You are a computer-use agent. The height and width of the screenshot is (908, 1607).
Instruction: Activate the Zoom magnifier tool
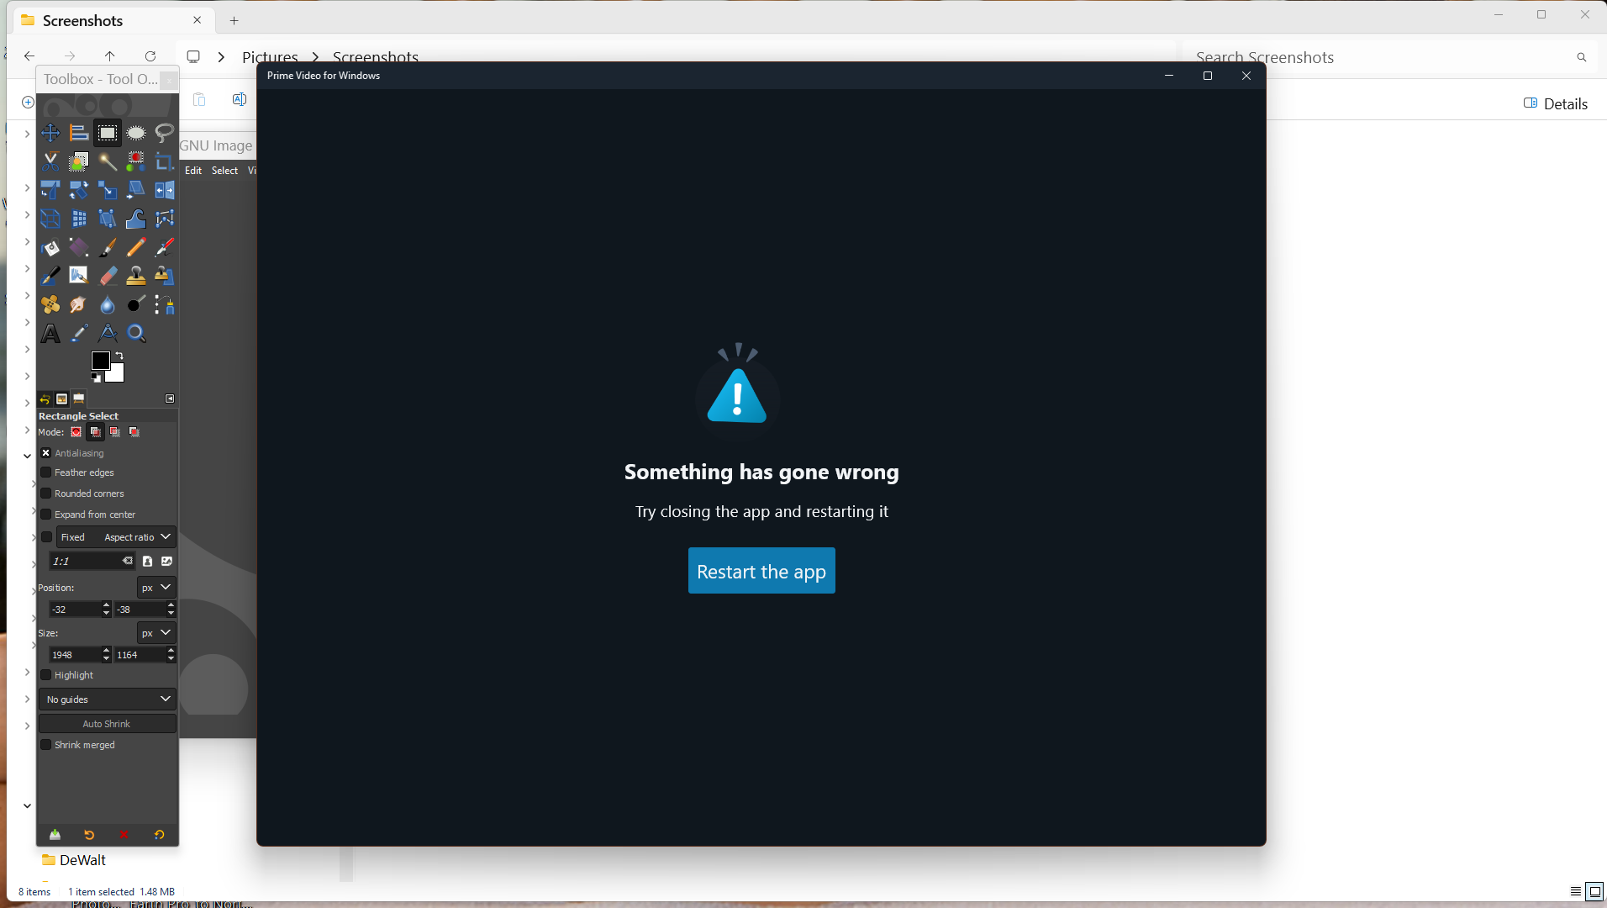136,334
